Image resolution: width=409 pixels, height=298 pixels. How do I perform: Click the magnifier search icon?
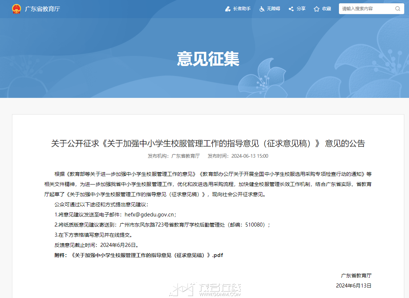coord(397,9)
